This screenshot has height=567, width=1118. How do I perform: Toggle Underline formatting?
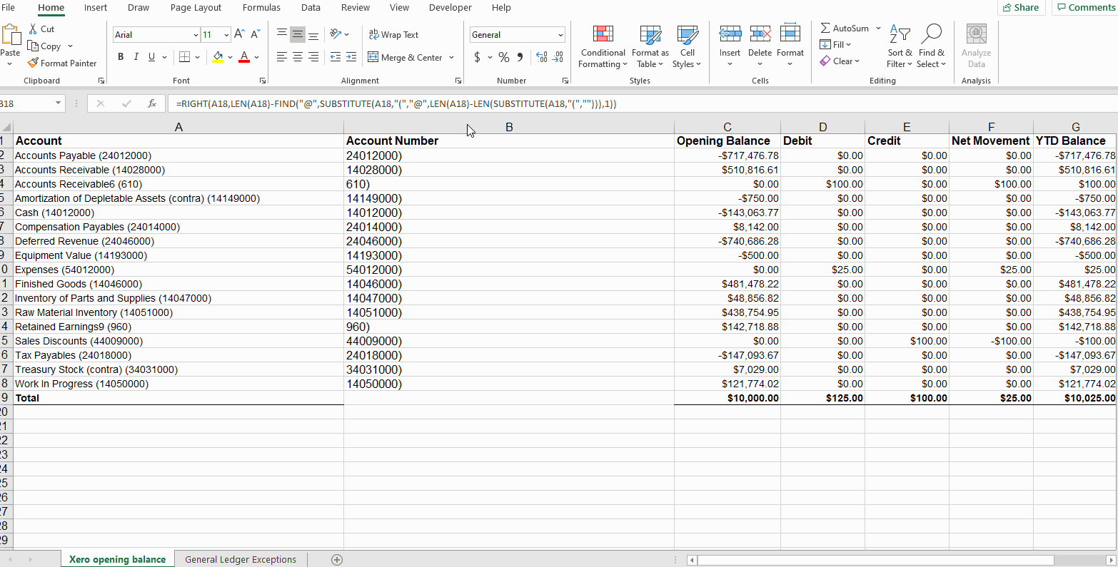[x=151, y=57]
